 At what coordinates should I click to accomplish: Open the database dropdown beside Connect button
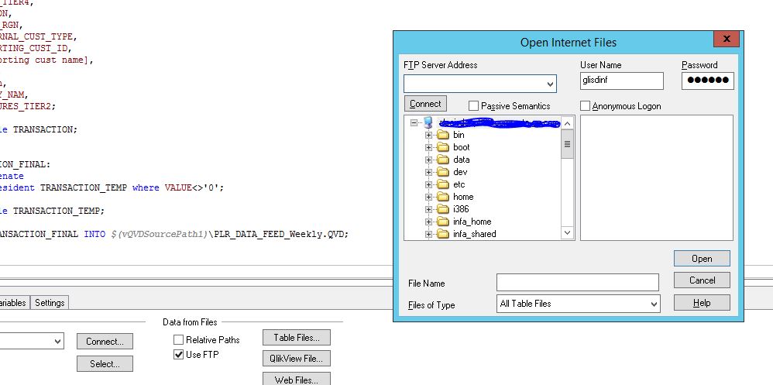tap(57, 341)
